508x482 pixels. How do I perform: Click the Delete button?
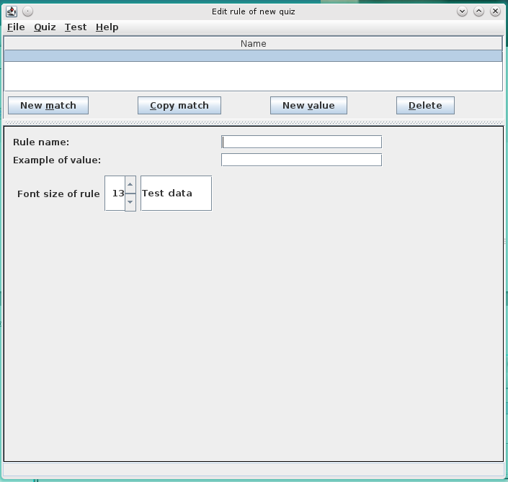pos(425,106)
